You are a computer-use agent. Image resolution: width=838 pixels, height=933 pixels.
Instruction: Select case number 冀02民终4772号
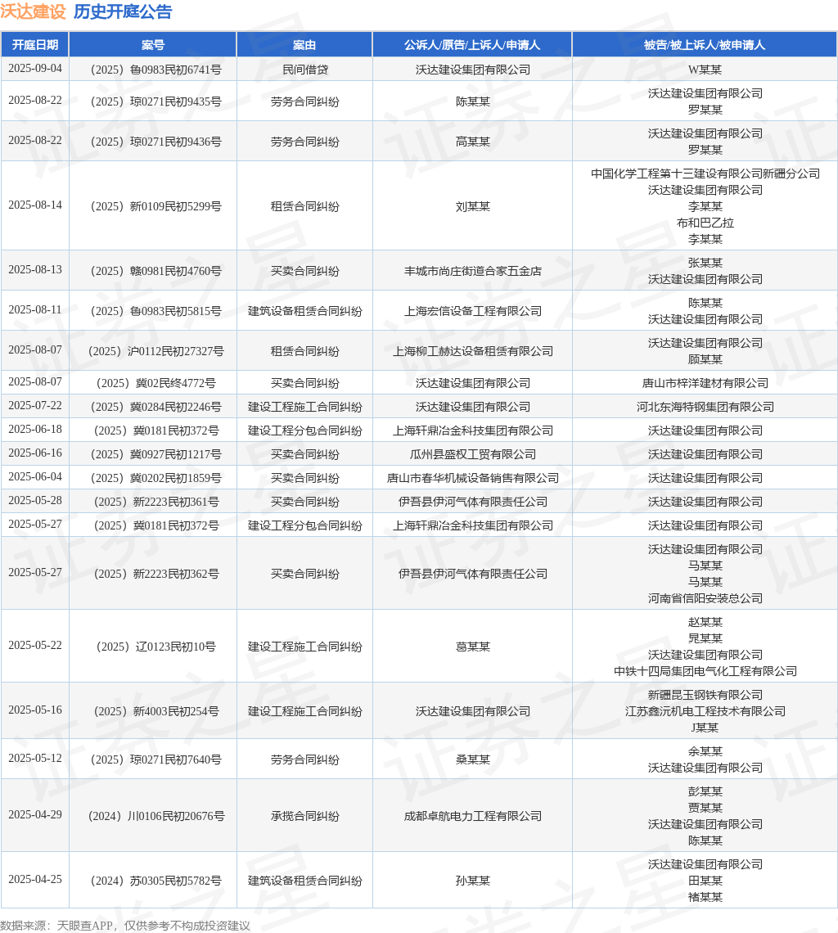(x=156, y=383)
